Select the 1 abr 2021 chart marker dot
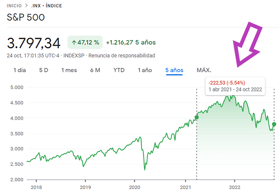This screenshot has height=193, width=279. click(x=197, y=117)
